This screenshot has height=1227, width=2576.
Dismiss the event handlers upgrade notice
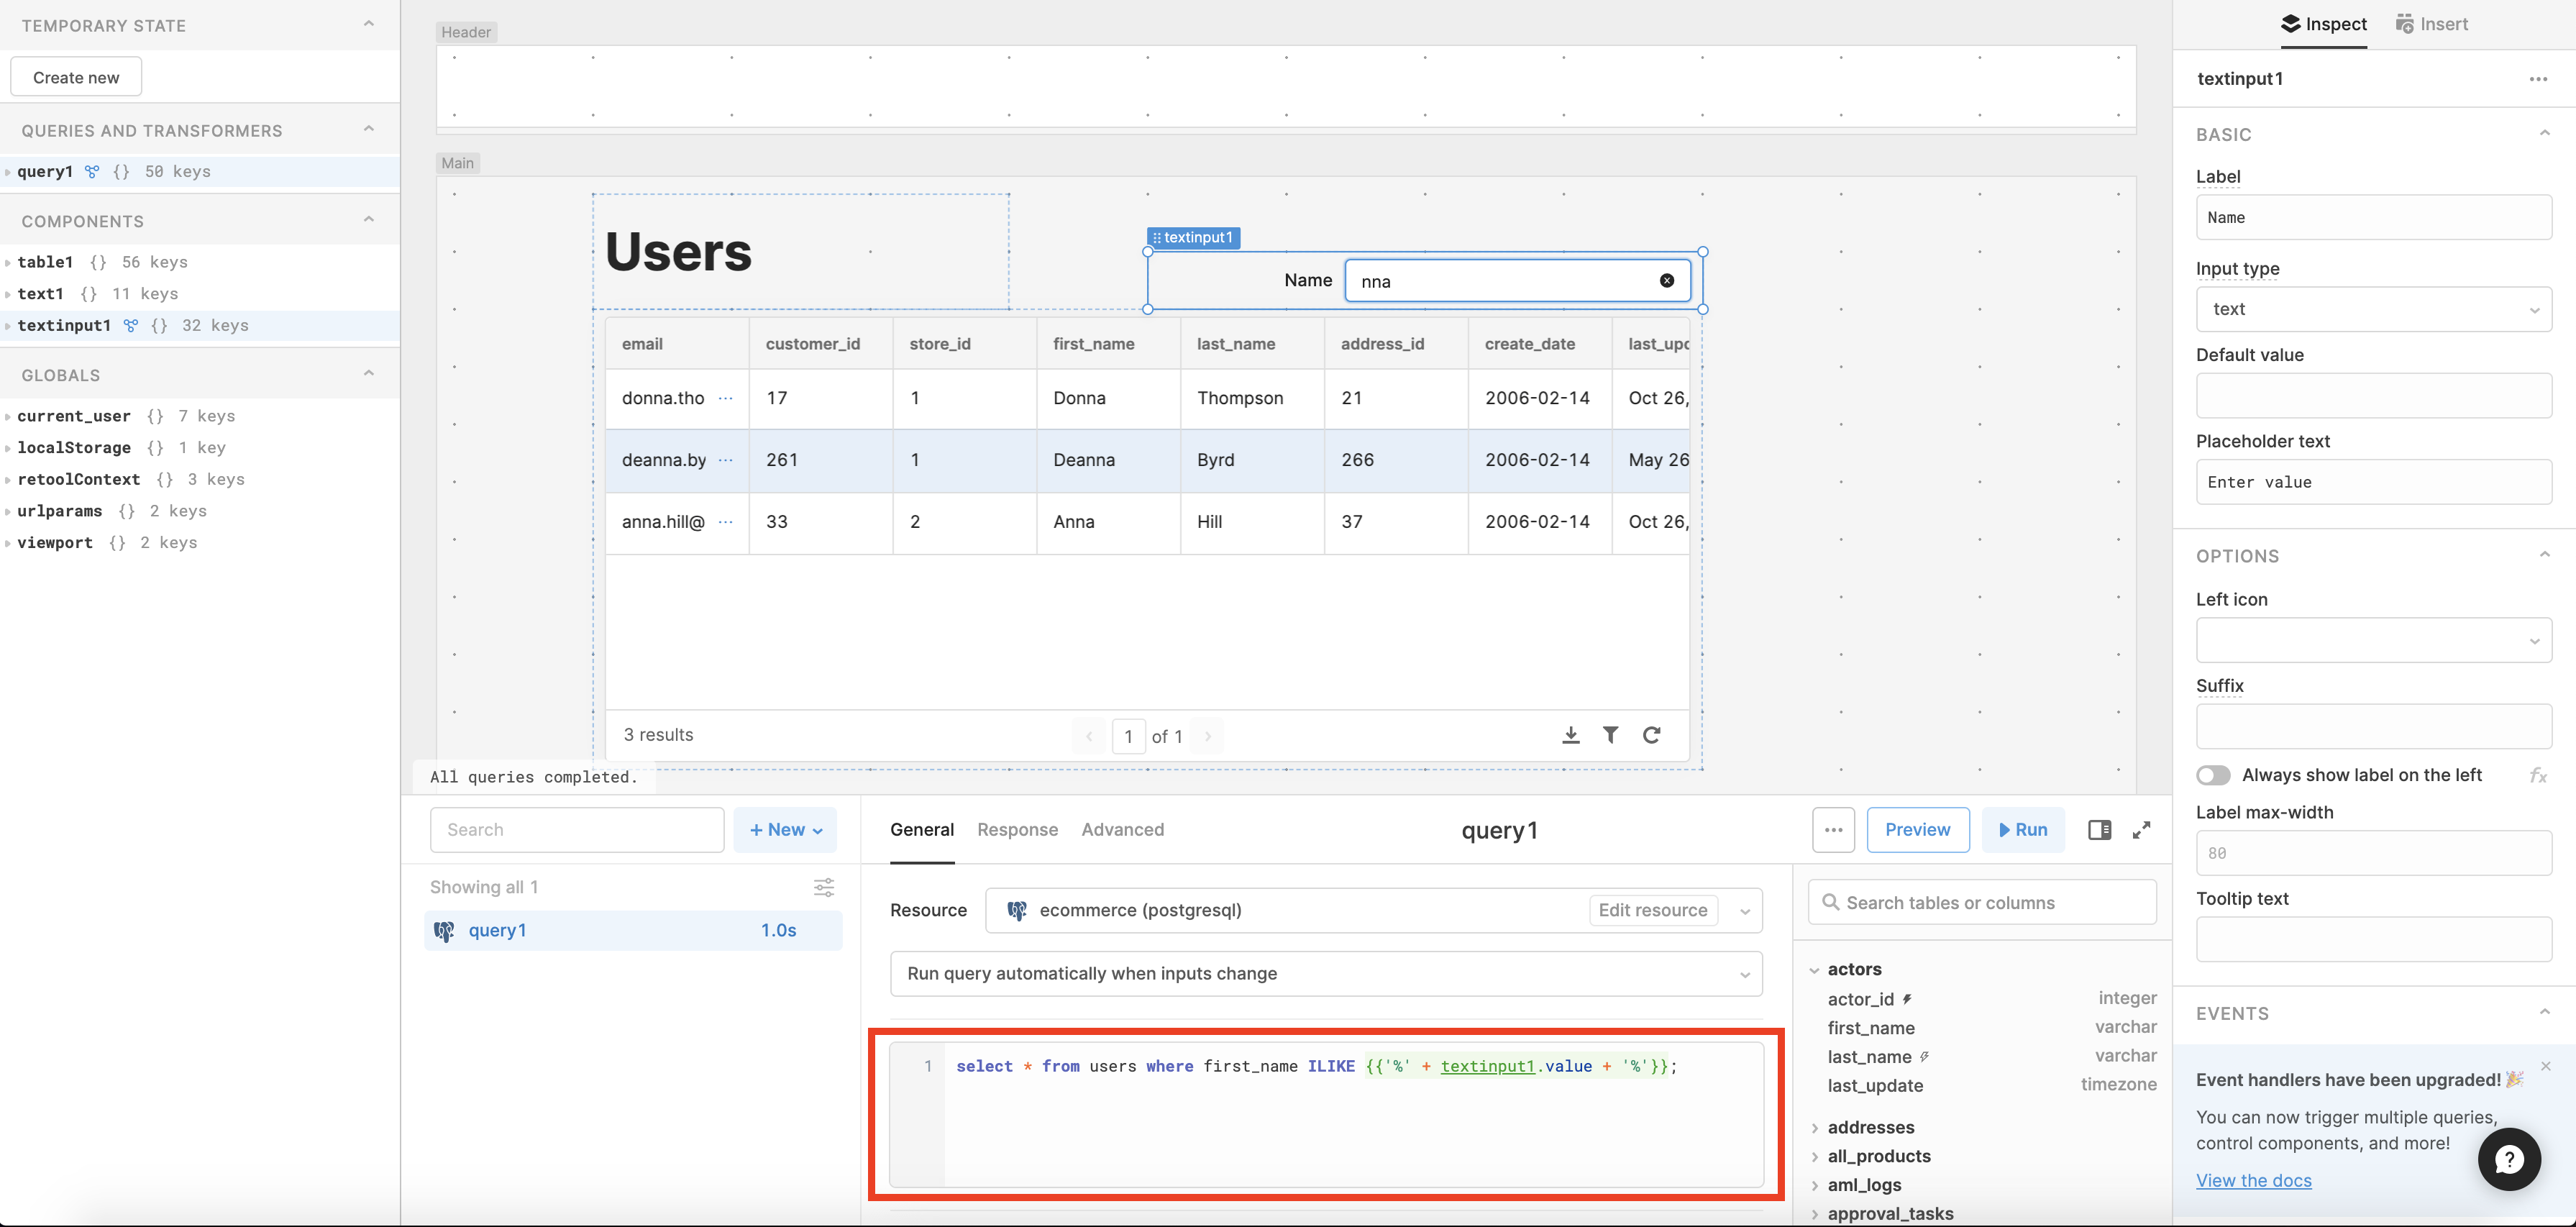coord(2546,1066)
